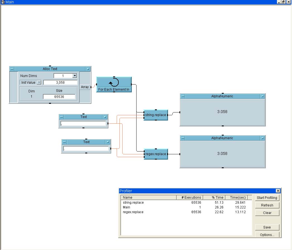Click the For Each Element In loop object

tap(114, 85)
